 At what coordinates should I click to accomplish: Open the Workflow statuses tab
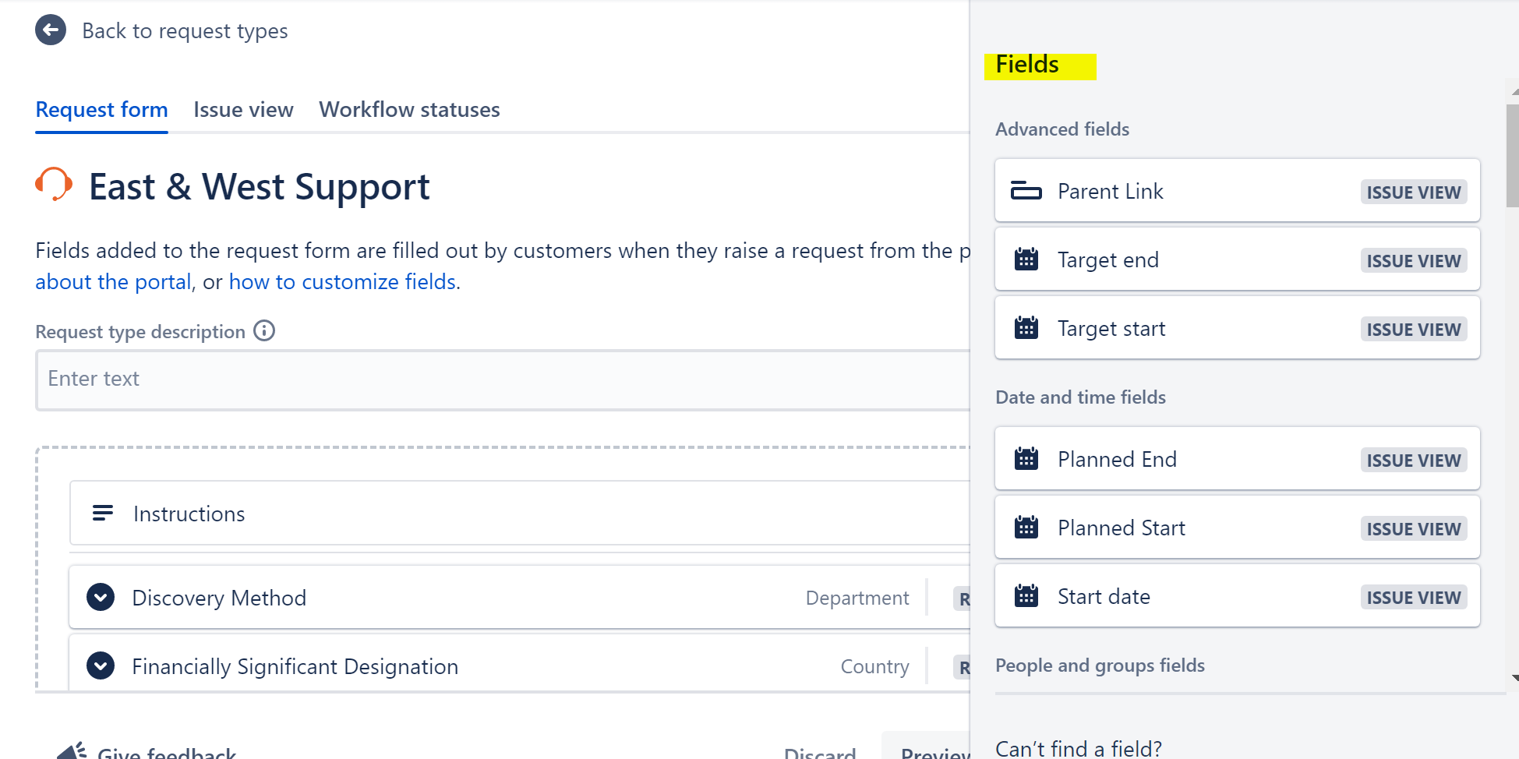[408, 109]
